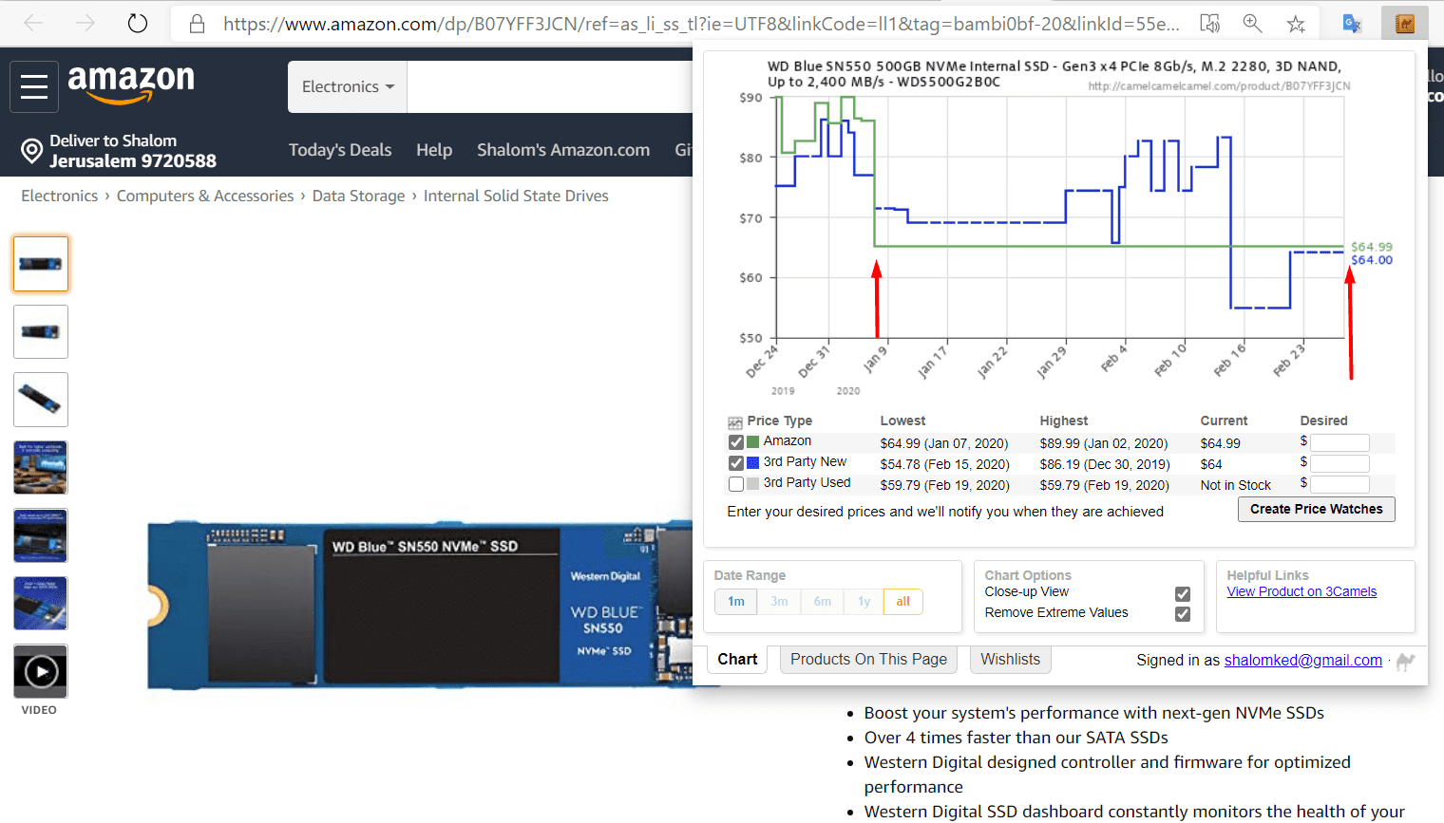Open the Wishlists tab
This screenshot has width=1444, height=823.
point(1010,659)
